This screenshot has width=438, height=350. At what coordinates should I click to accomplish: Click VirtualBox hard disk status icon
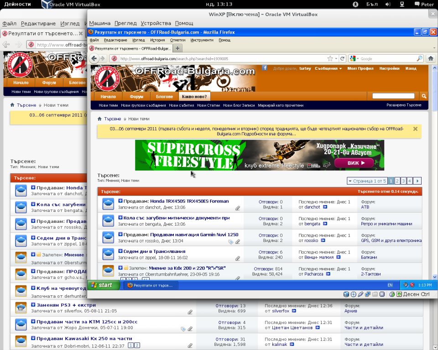click(x=346, y=294)
